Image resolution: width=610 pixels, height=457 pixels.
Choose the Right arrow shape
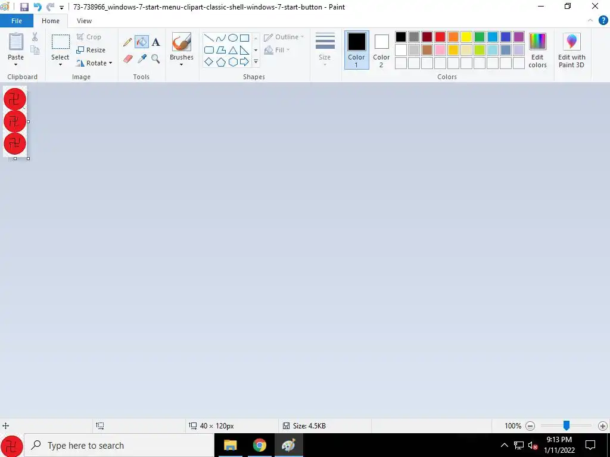(244, 62)
